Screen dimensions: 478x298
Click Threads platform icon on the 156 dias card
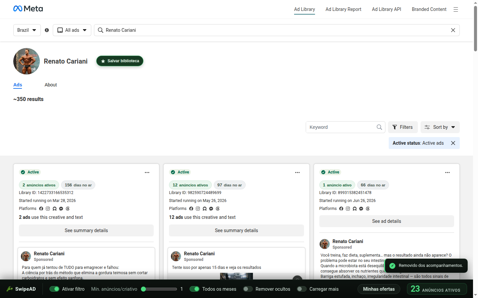point(68,209)
